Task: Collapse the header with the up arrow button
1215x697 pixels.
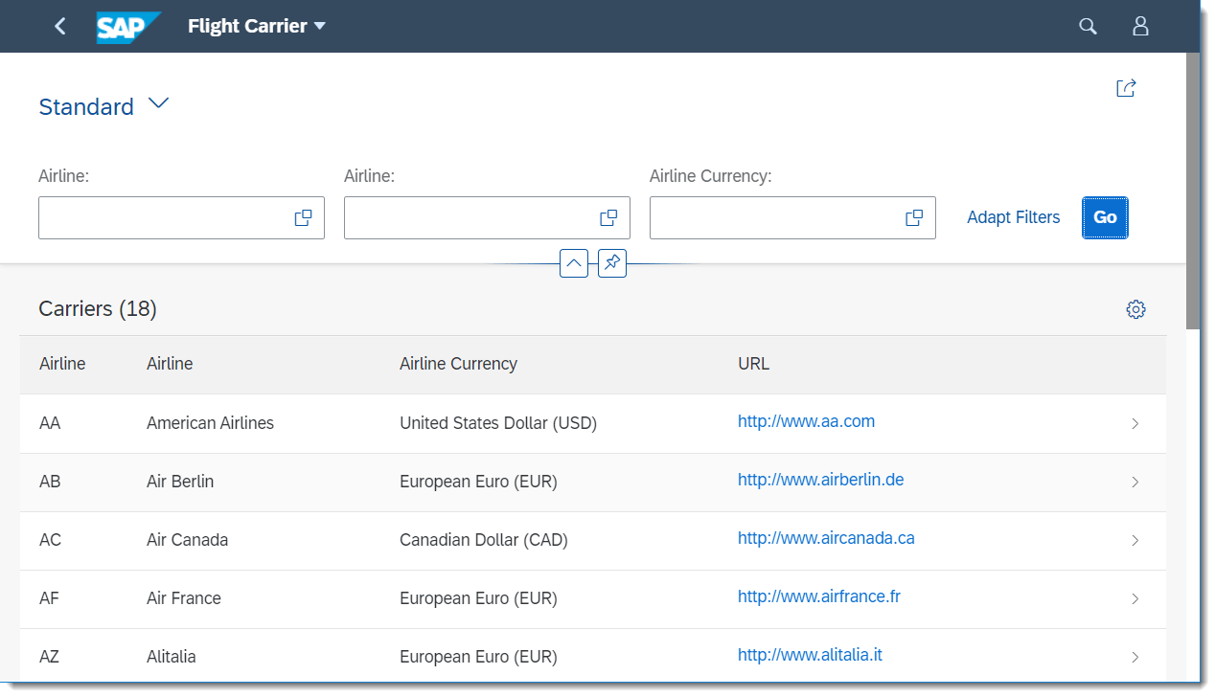Action: 574,262
